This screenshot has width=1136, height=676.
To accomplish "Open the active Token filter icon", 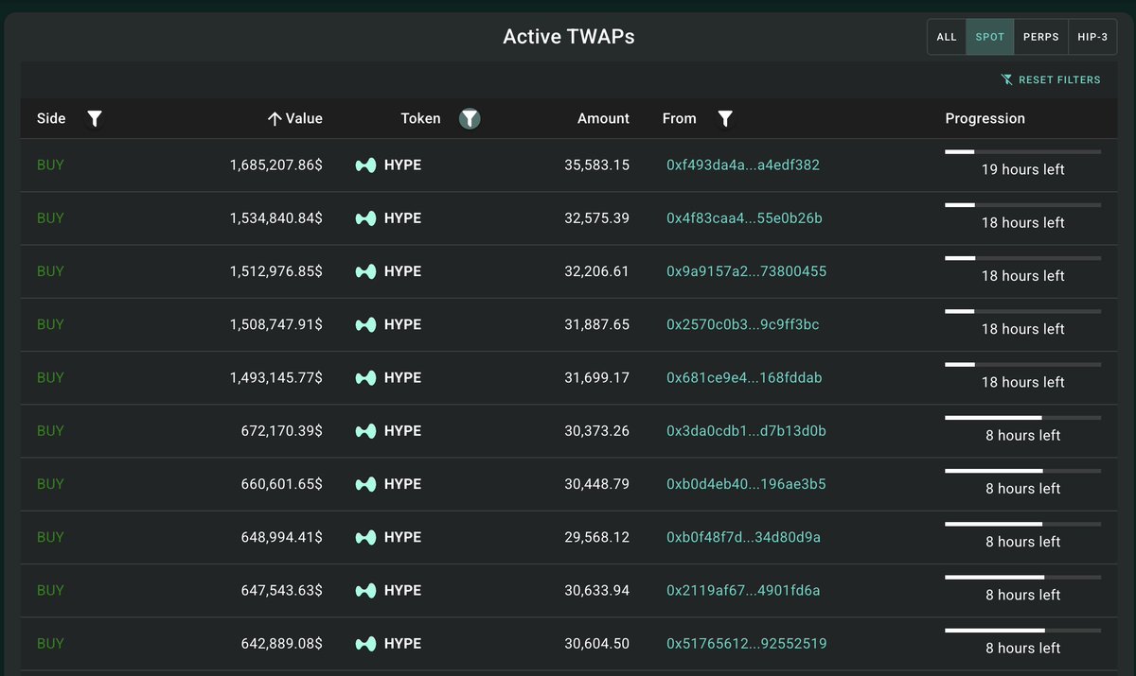I will [x=470, y=118].
